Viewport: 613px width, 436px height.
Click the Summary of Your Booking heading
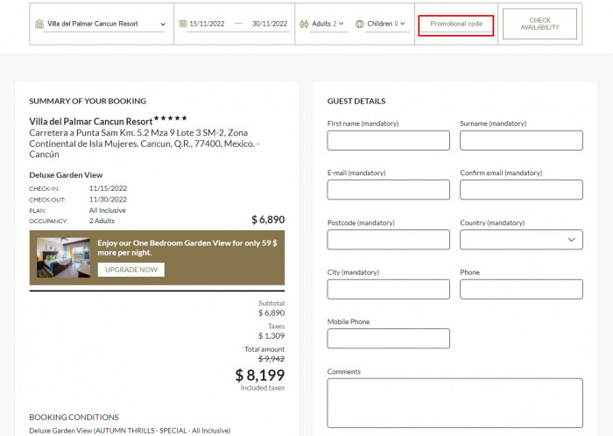[88, 102]
